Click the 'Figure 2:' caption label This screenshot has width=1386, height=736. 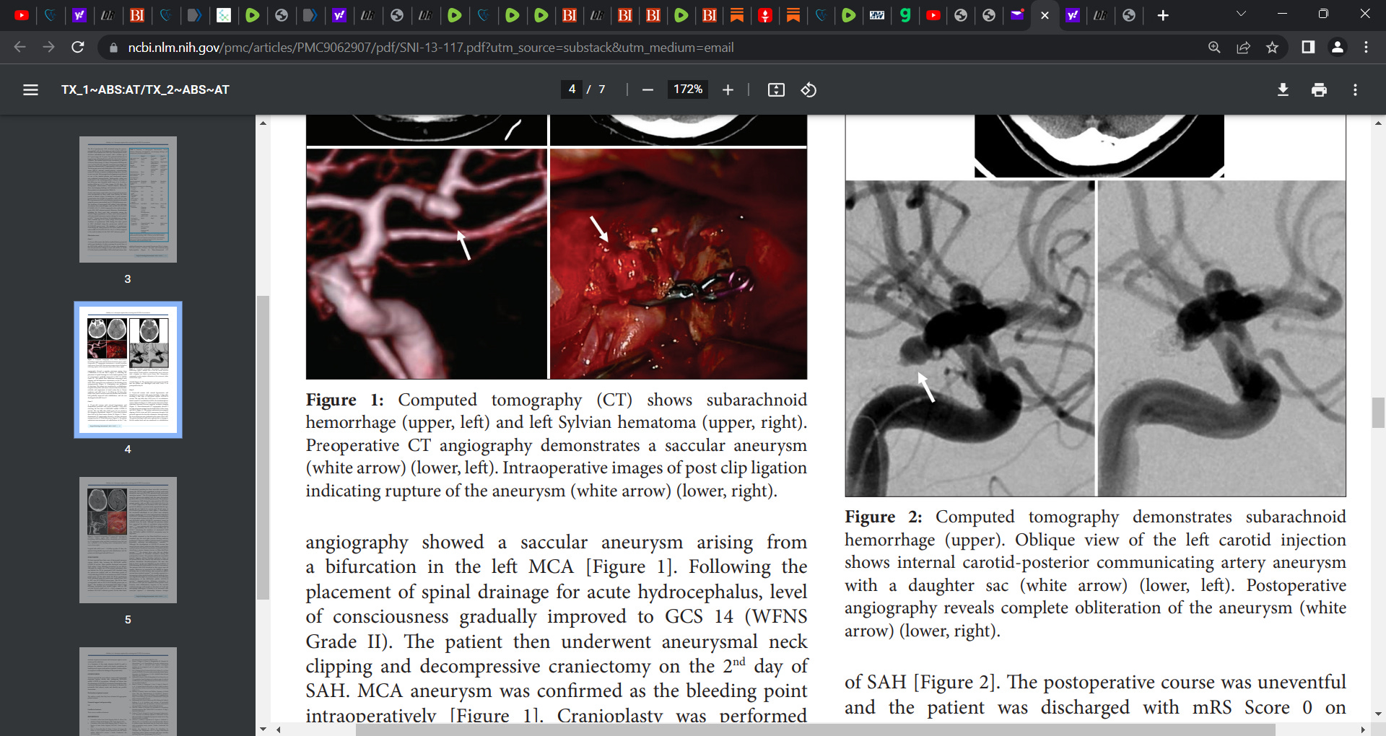coord(884,517)
